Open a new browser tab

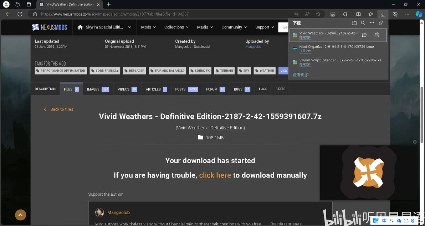tap(109, 4)
